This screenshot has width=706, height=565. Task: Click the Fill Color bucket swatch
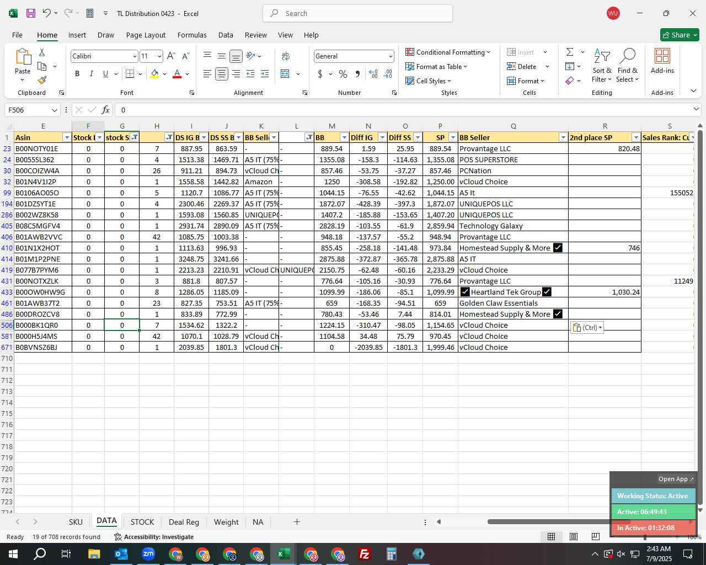[x=154, y=74]
